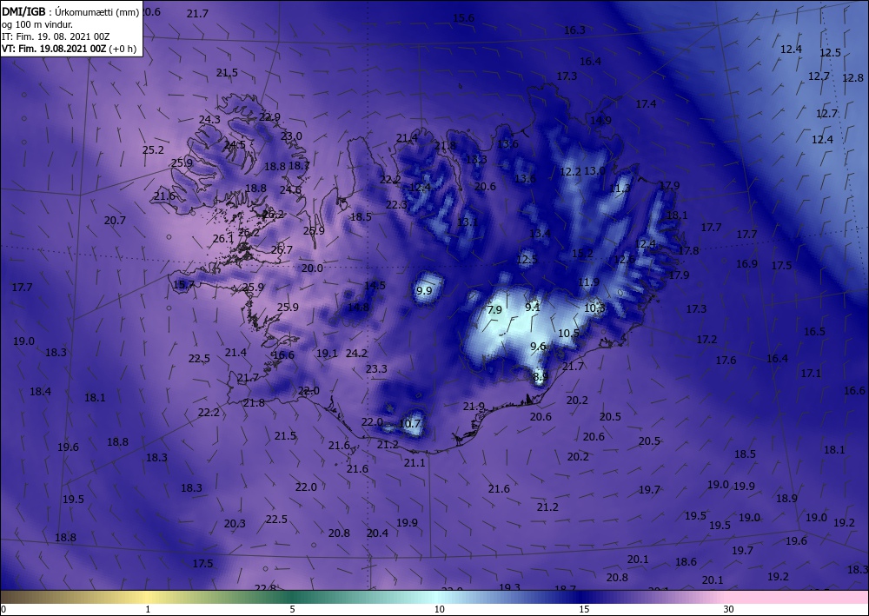This screenshot has height=616, width=869.
Task: Click the 12.8 value in the top-right corner
Action: [x=852, y=77]
